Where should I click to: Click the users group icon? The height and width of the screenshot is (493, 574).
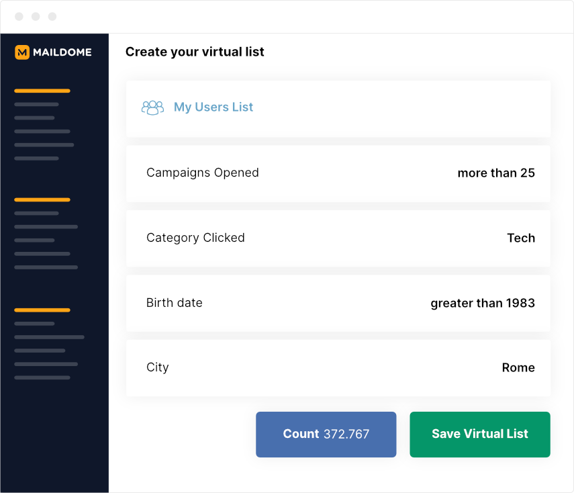(x=152, y=107)
